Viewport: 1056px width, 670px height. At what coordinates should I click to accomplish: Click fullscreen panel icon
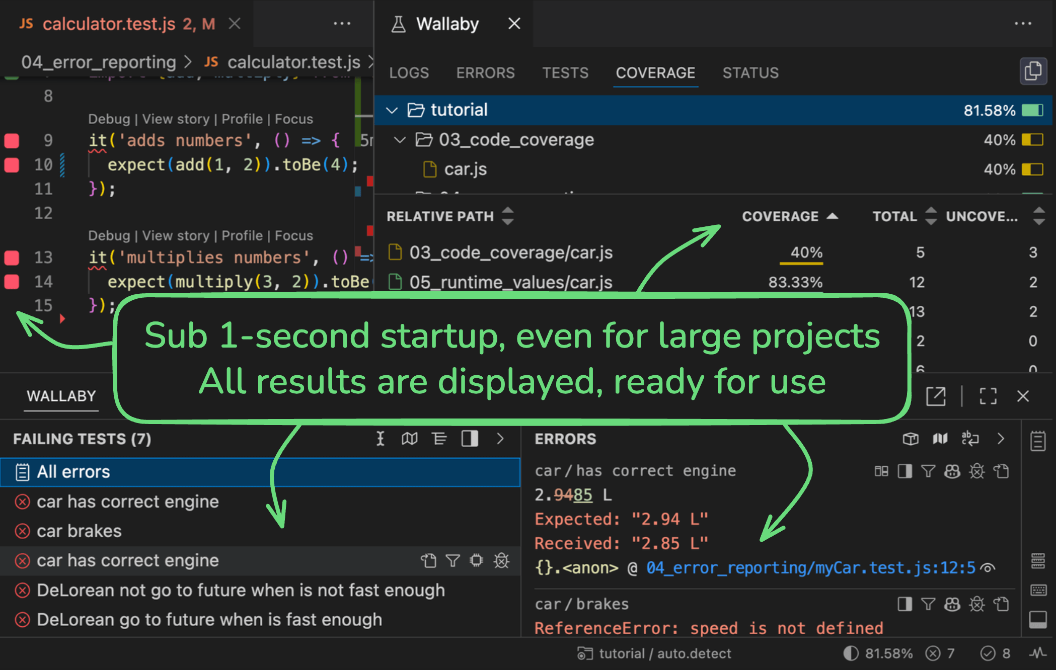pos(988,396)
